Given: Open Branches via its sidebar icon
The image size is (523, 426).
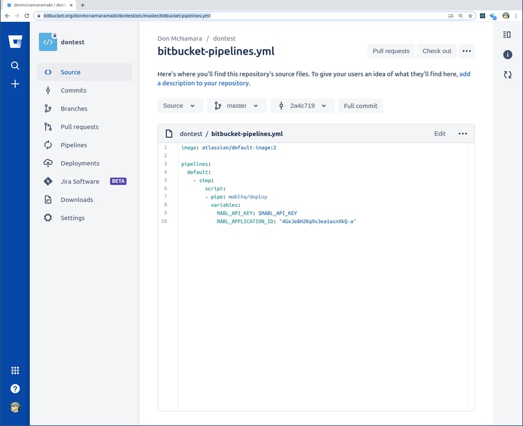Looking at the screenshot, I should point(48,108).
